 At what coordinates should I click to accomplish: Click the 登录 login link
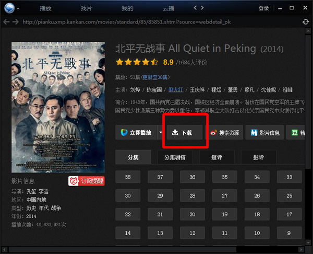click(264, 8)
